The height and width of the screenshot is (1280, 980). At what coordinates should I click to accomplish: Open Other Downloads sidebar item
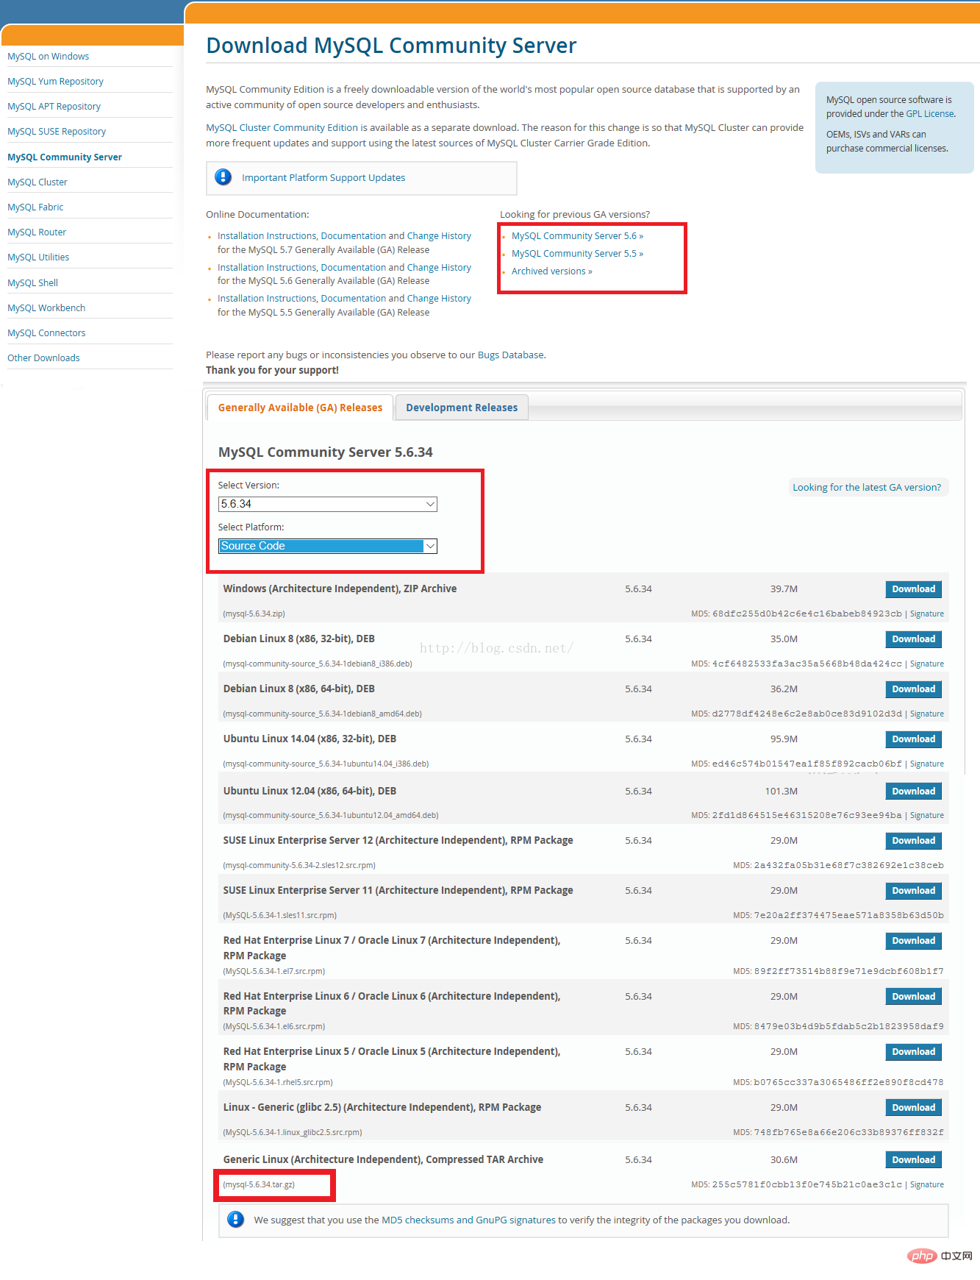pos(43,358)
